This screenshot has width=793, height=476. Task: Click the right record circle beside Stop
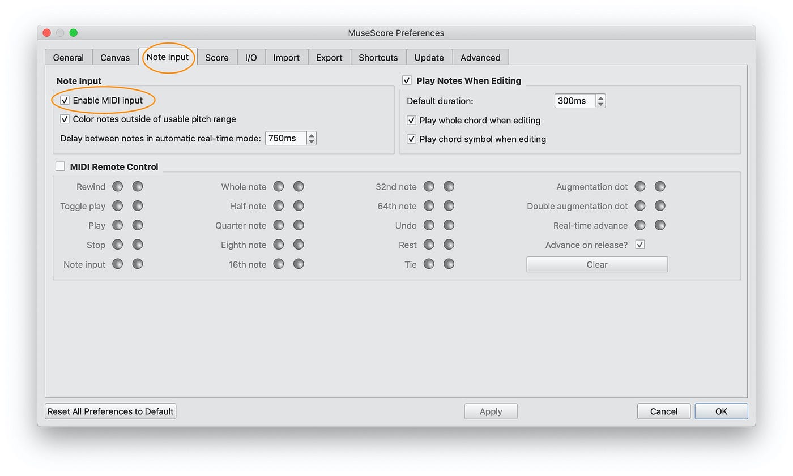pos(138,245)
